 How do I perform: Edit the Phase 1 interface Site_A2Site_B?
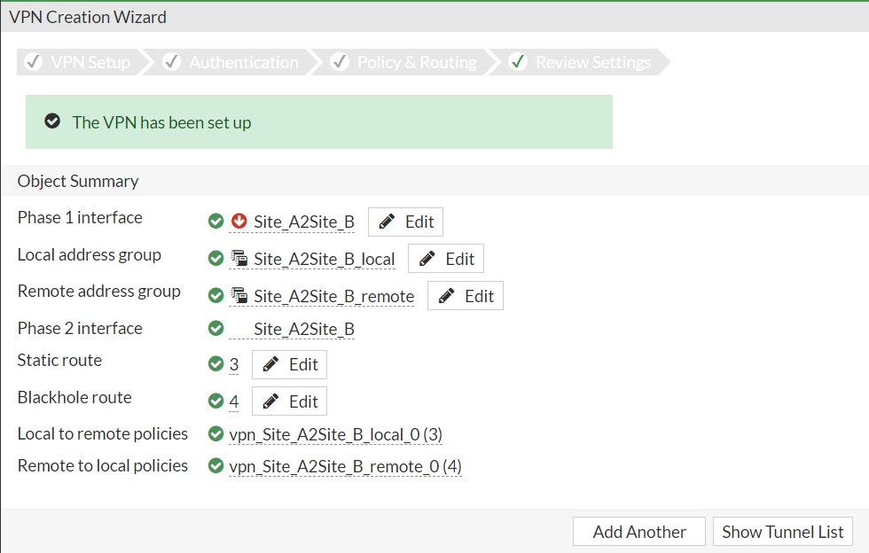click(406, 222)
